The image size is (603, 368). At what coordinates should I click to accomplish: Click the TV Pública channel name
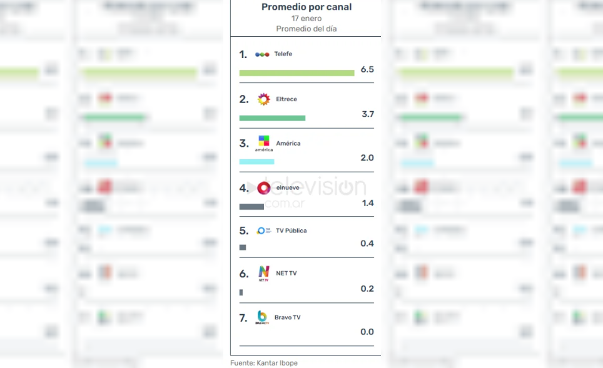point(291,231)
